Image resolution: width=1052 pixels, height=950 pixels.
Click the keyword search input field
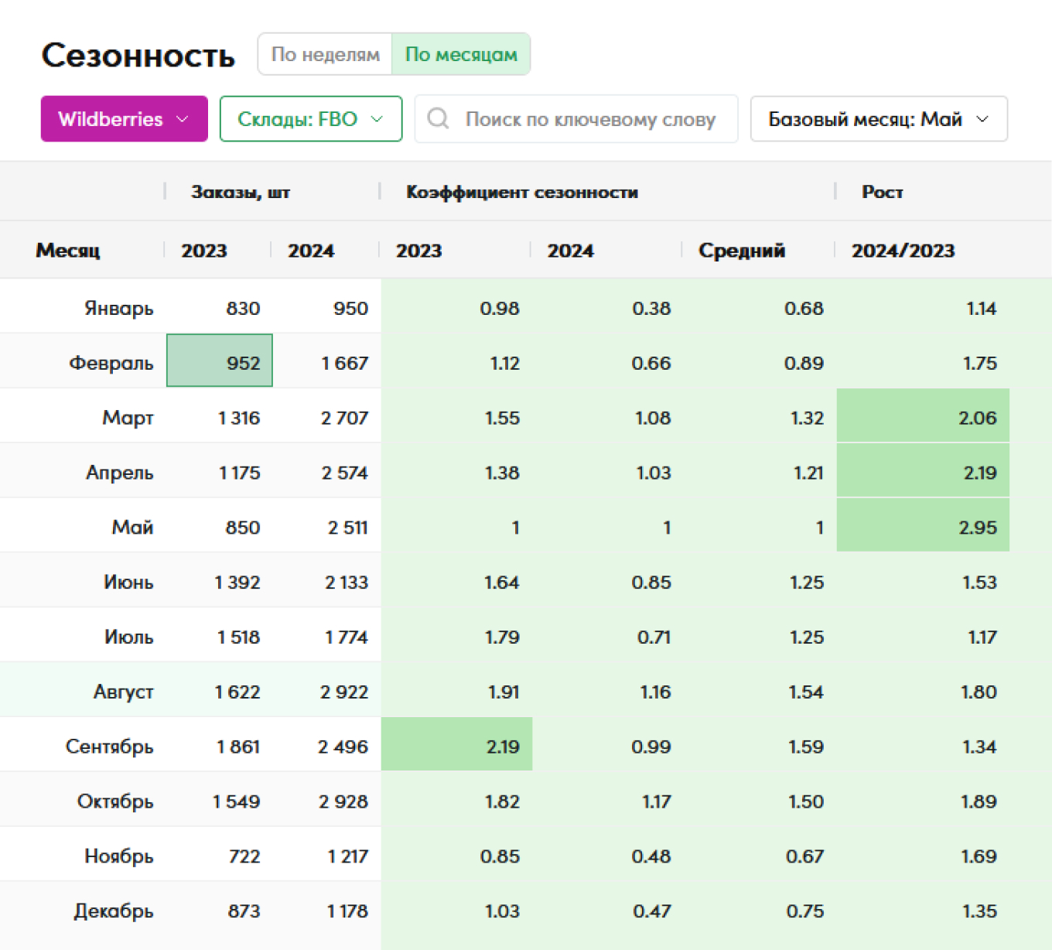point(590,119)
